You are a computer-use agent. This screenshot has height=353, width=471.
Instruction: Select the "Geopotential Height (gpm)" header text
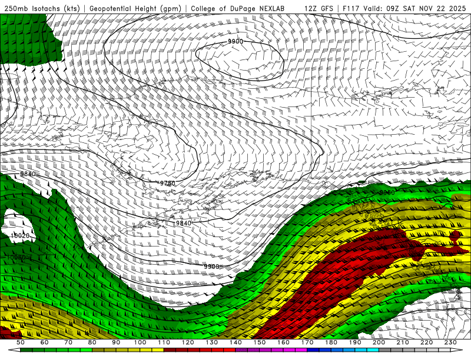click(135, 8)
